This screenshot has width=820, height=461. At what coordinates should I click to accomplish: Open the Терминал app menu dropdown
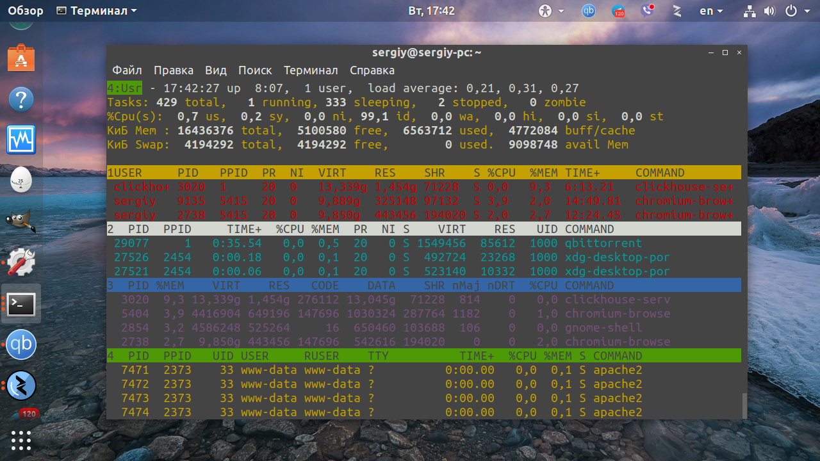pyautogui.click(x=97, y=11)
